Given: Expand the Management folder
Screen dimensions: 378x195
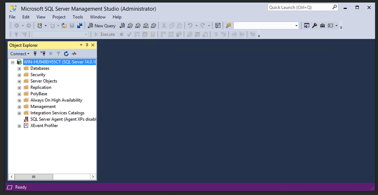Looking at the screenshot, I should 19,107.
